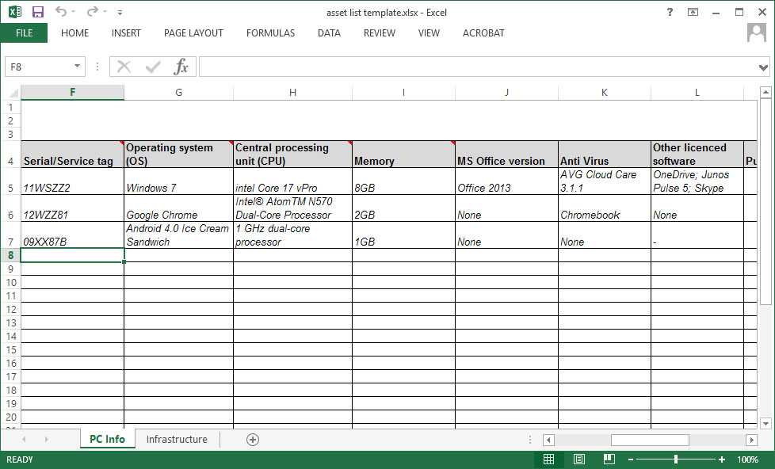Click the Undo arrow icon
The image size is (775, 469).
(61, 12)
